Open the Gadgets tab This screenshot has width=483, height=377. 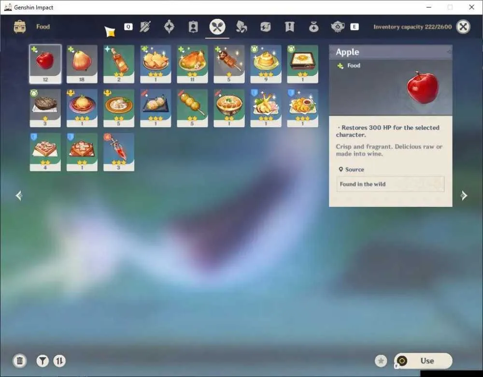pos(265,27)
